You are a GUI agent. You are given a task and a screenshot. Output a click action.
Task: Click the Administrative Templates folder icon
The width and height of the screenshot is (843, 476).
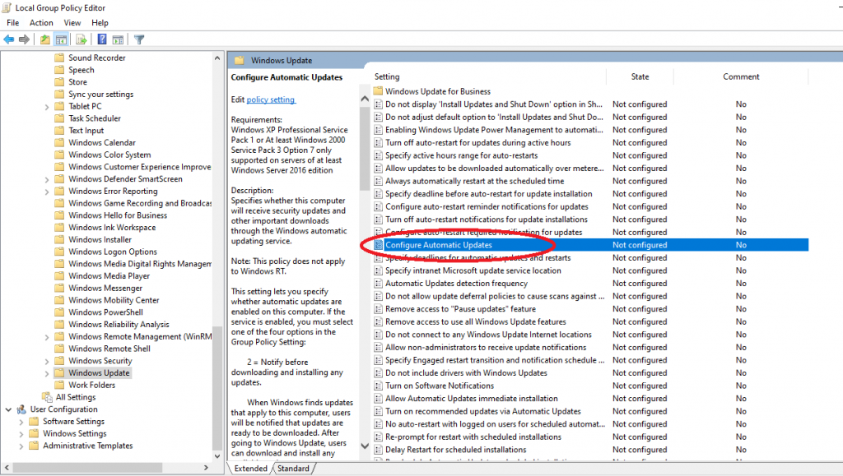34,446
